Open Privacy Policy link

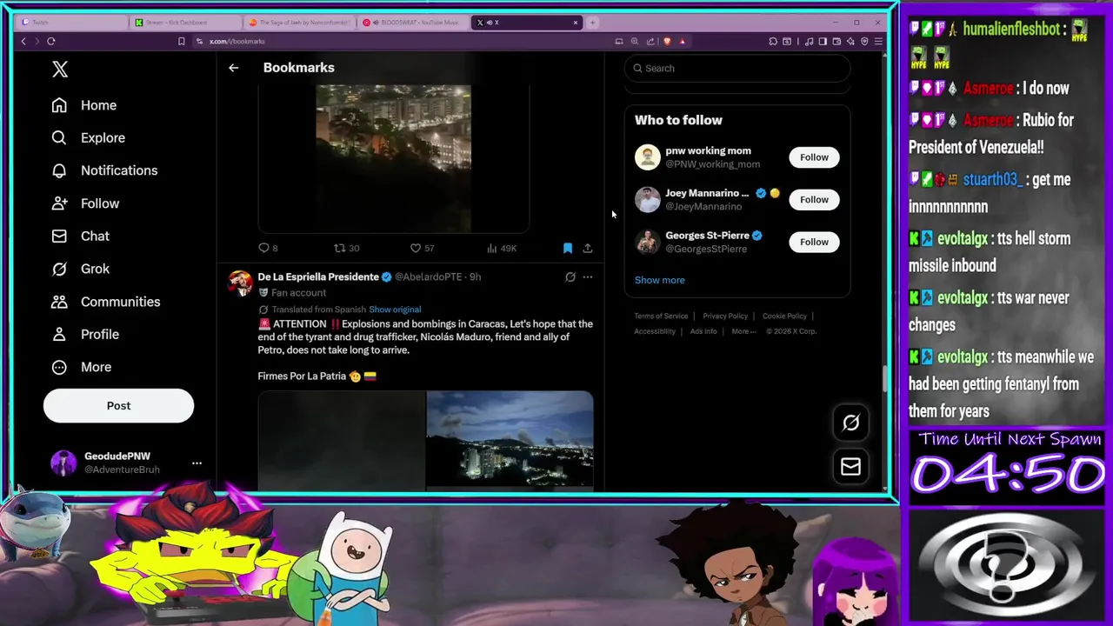725,316
